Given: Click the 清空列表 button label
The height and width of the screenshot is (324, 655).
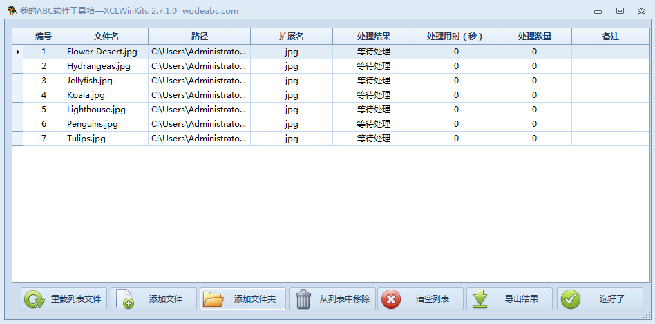Looking at the screenshot, I should pyautogui.click(x=433, y=299).
